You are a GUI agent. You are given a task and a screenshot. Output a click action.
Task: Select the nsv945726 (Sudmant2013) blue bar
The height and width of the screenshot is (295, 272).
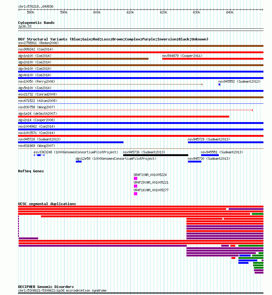point(71,142)
